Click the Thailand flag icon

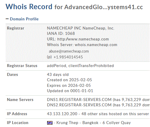(50, 123)
